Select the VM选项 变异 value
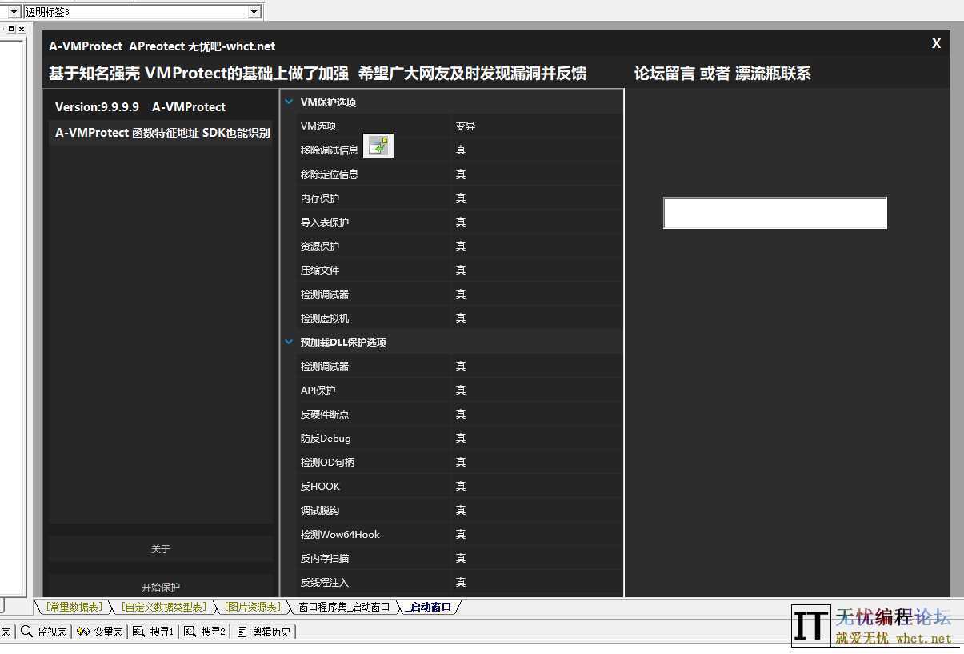 (466, 126)
